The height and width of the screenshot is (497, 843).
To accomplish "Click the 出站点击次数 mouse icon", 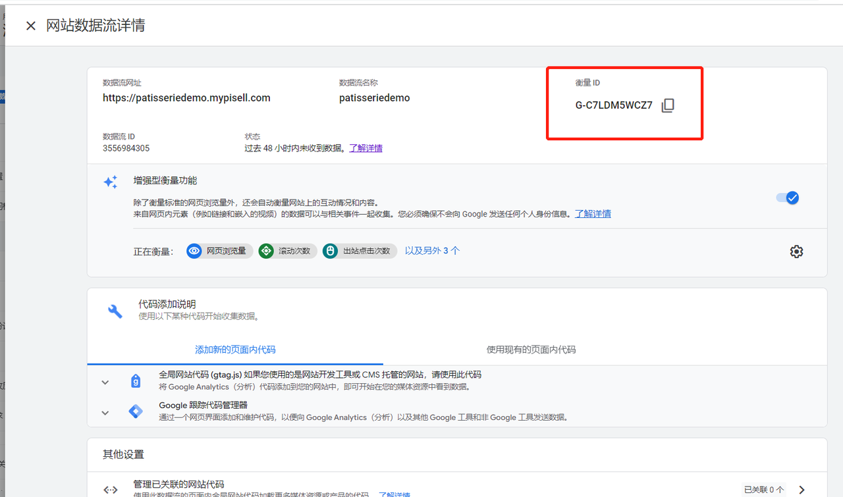I will point(330,251).
